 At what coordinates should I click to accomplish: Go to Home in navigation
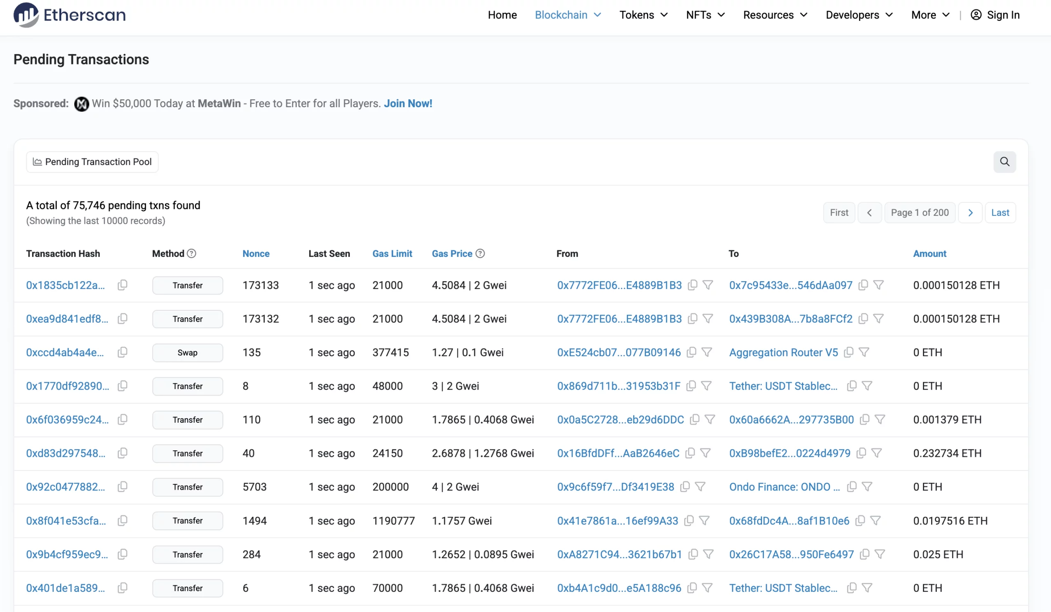tap(502, 15)
